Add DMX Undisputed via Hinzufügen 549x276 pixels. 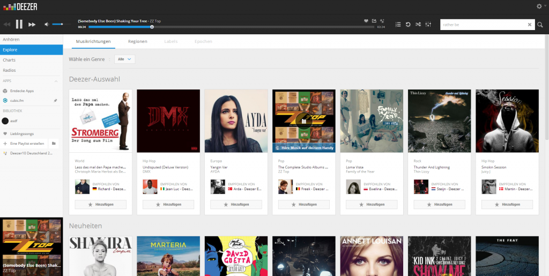pyautogui.click(x=168, y=204)
